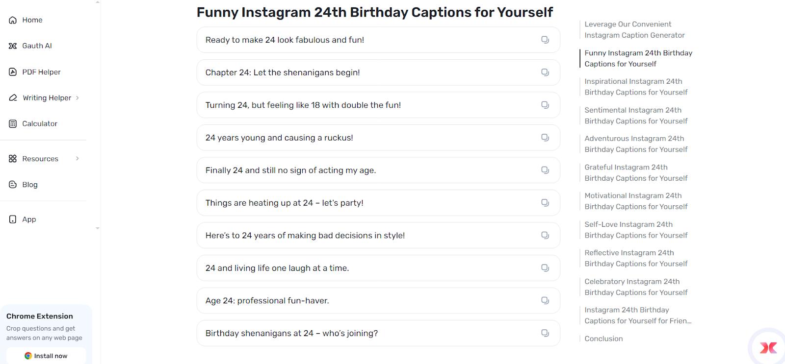Click the Install now button
This screenshot has width=785, height=364.
point(46,356)
